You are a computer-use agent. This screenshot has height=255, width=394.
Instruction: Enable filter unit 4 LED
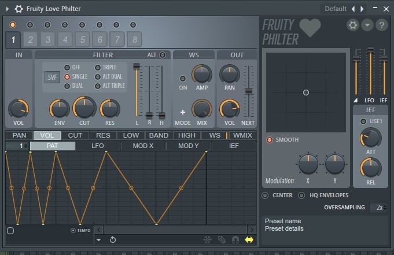click(65, 25)
